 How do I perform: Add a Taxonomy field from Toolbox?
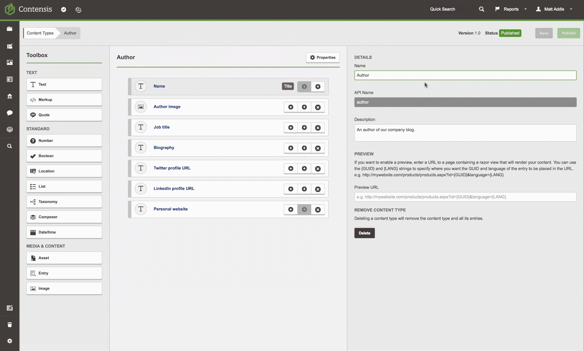[64, 202]
